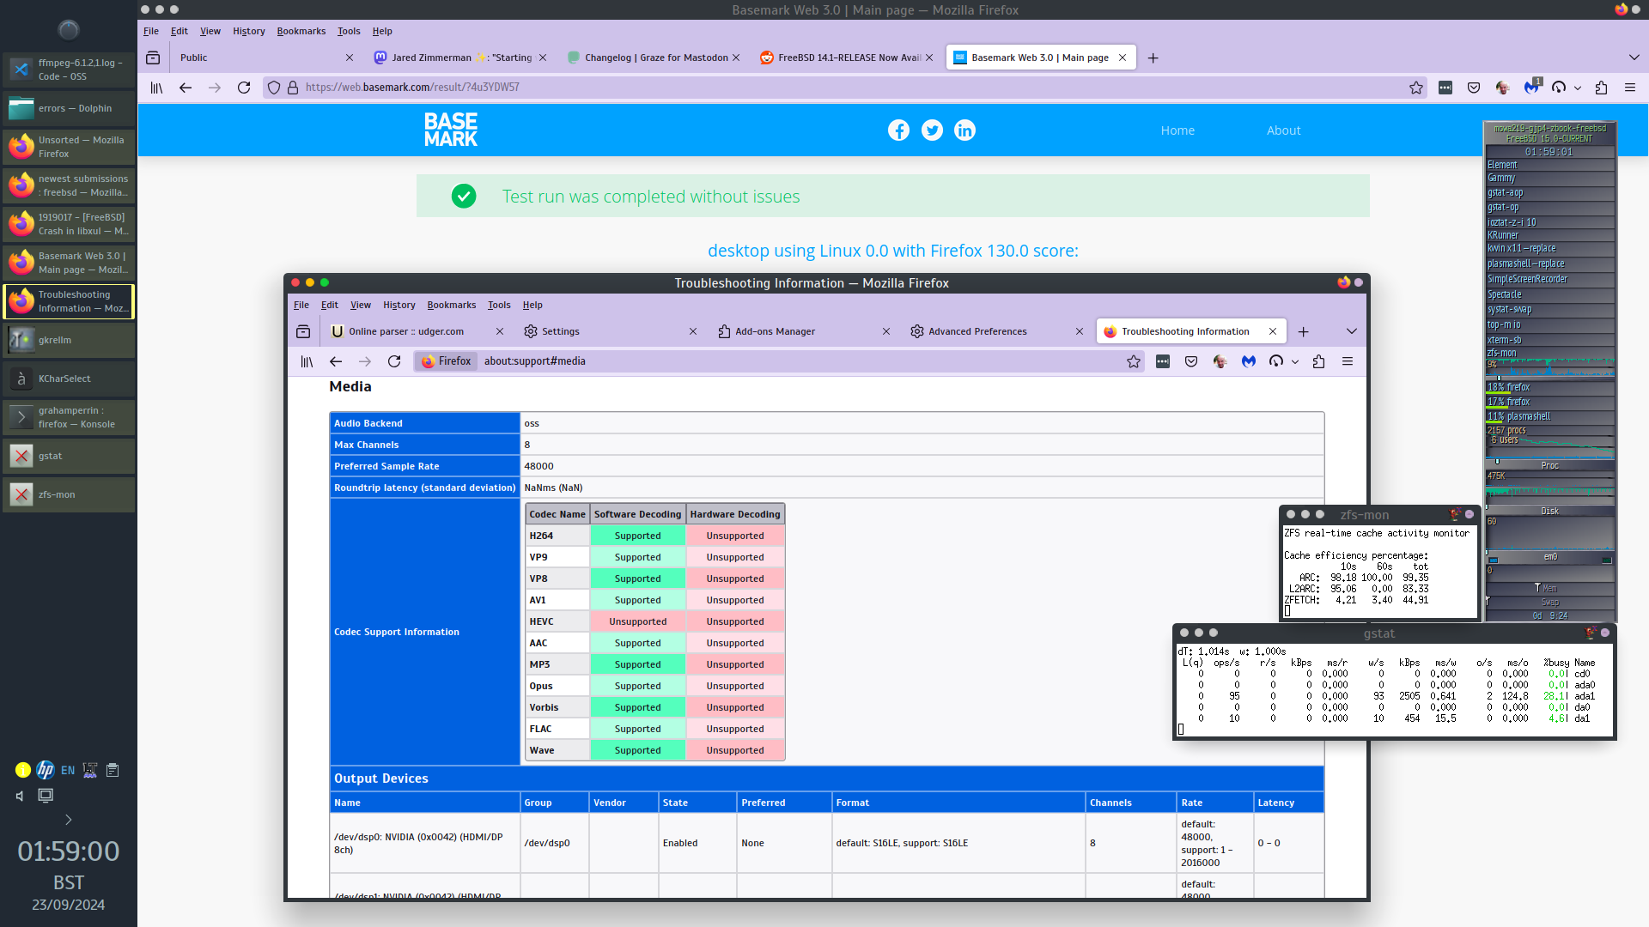Reload the Troubleshooting Information page
Viewport: 1649px width, 927px height.
(x=394, y=361)
